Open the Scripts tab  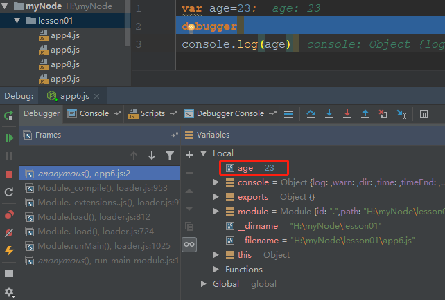[x=152, y=113]
